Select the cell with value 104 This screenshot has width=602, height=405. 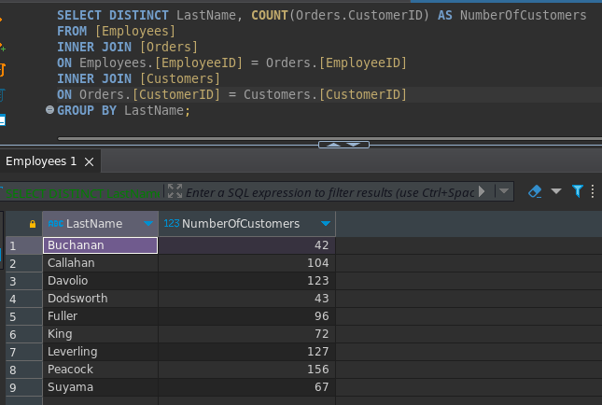246,263
